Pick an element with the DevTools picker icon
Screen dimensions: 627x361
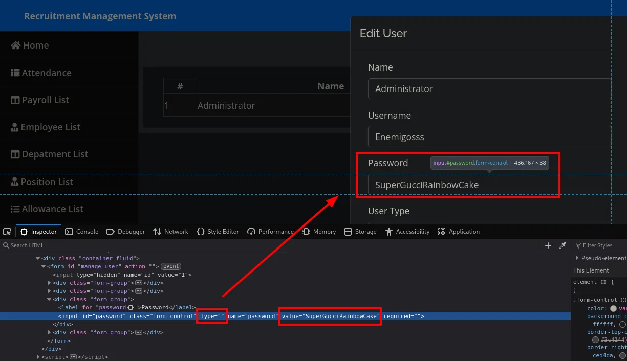click(7, 232)
